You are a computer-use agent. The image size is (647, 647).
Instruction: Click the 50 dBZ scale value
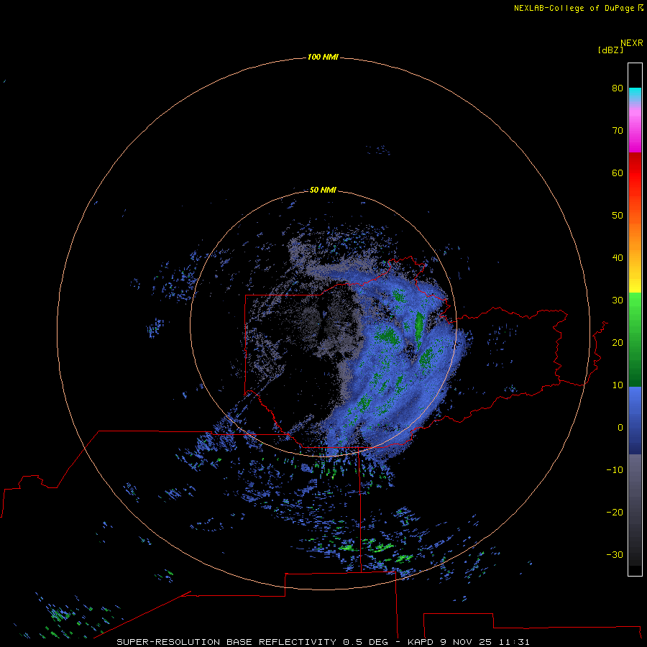tap(618, 216)
